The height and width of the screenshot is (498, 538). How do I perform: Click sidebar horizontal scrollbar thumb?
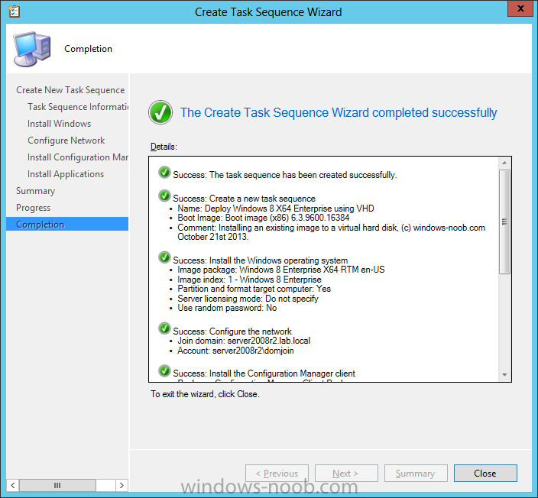[57, 485]
